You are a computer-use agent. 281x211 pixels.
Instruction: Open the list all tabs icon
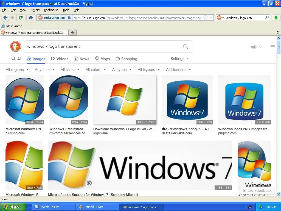pos(278,32)
